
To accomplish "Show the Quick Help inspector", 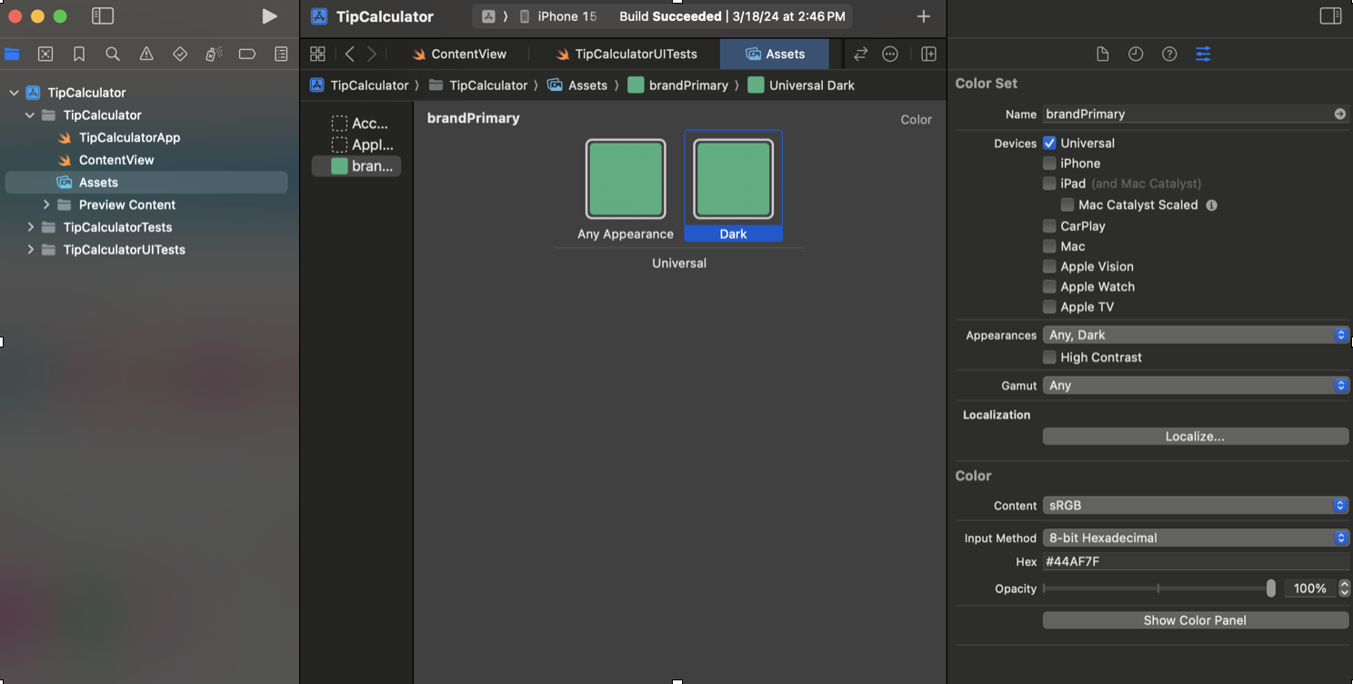I will [x=1169, y=55].
